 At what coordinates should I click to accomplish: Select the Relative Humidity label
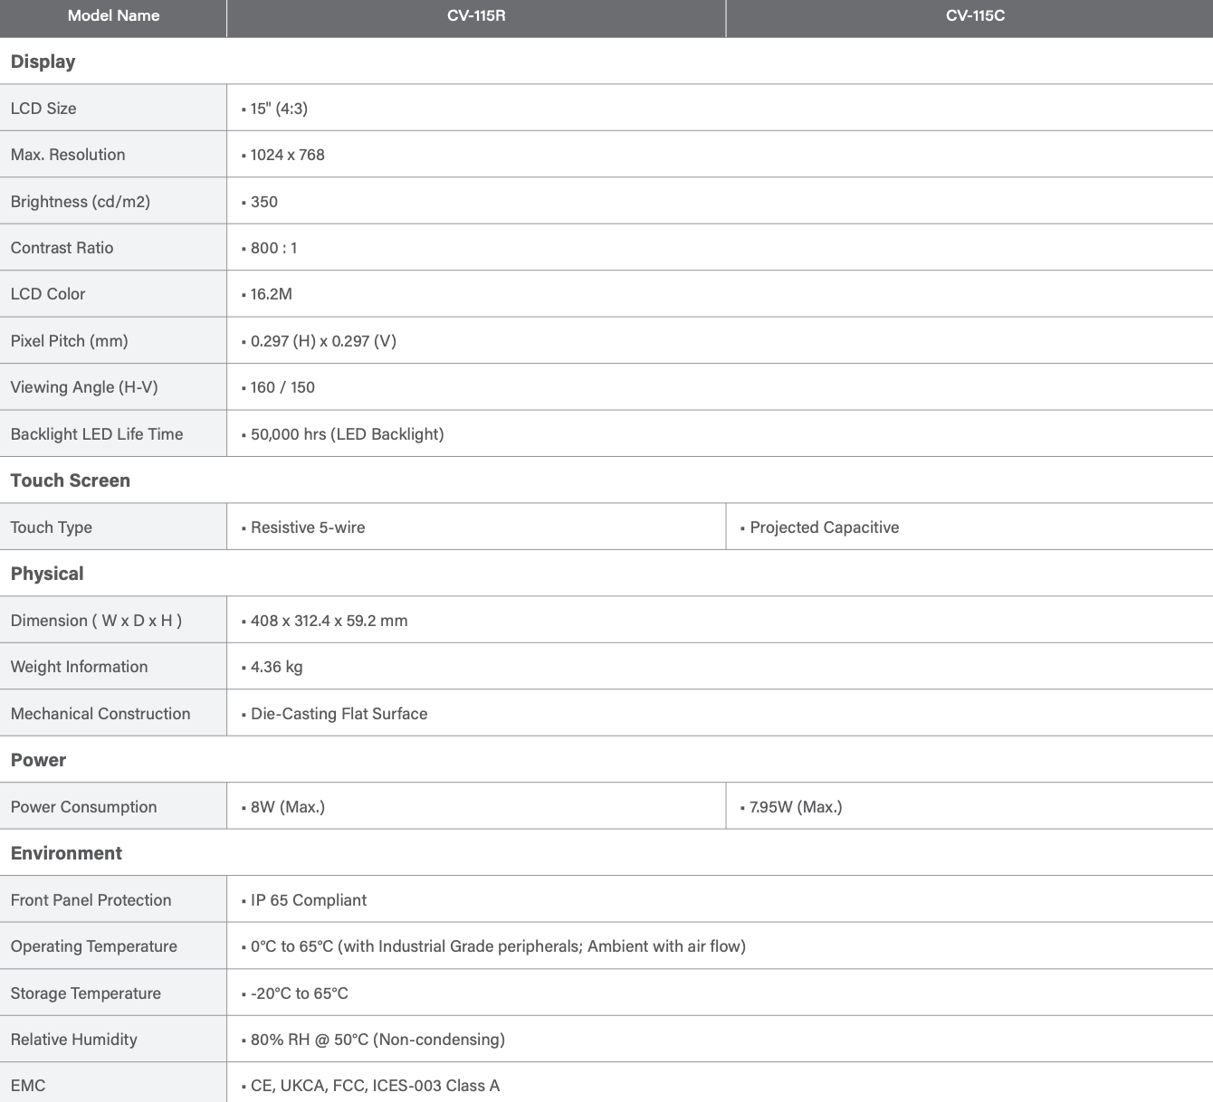pos(74,1040)
